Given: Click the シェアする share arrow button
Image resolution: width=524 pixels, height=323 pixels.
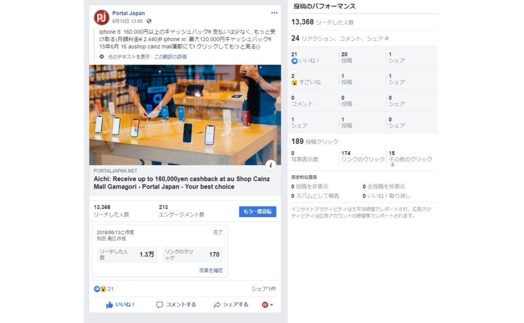Looking at the screenshot, I should point(231,304).
